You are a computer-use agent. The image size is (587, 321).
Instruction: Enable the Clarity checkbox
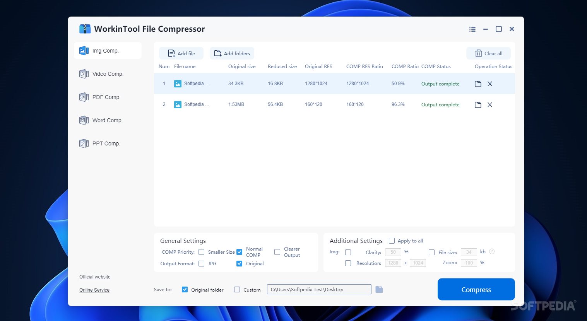point(348,252)
